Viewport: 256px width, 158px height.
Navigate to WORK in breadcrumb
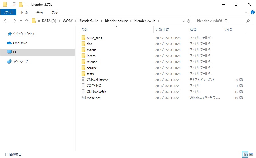[68, 21]
